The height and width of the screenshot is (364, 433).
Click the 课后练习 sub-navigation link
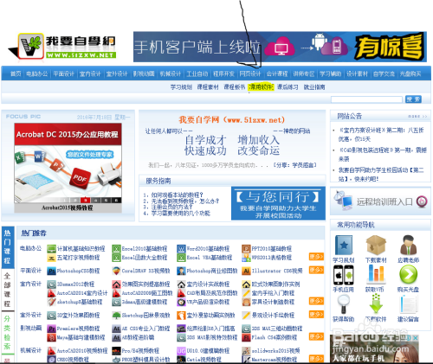click(x=288, y=87)
